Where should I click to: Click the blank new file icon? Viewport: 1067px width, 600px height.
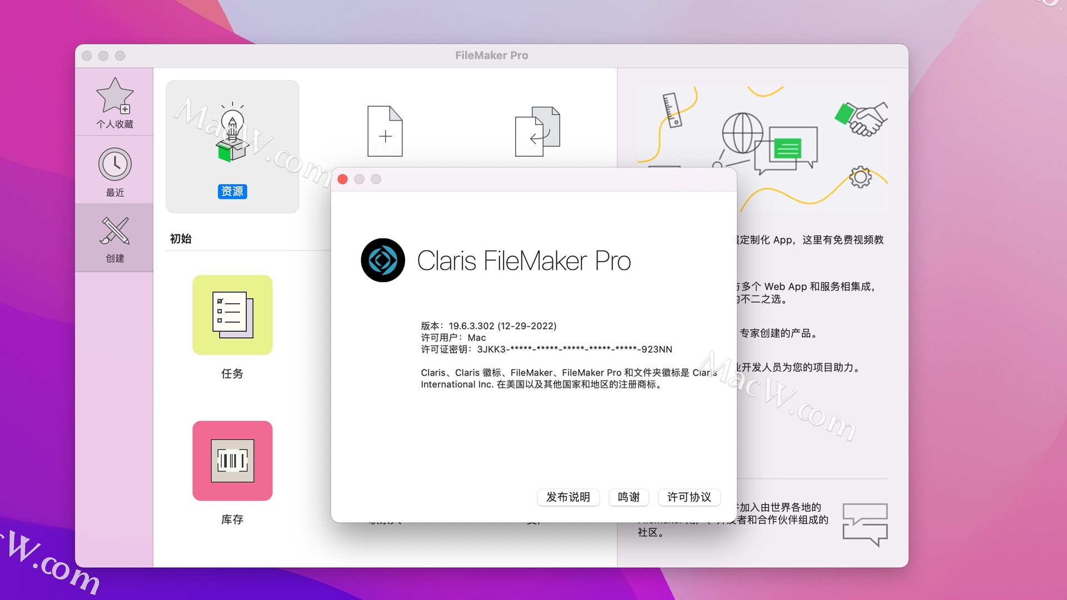(385, 131)
